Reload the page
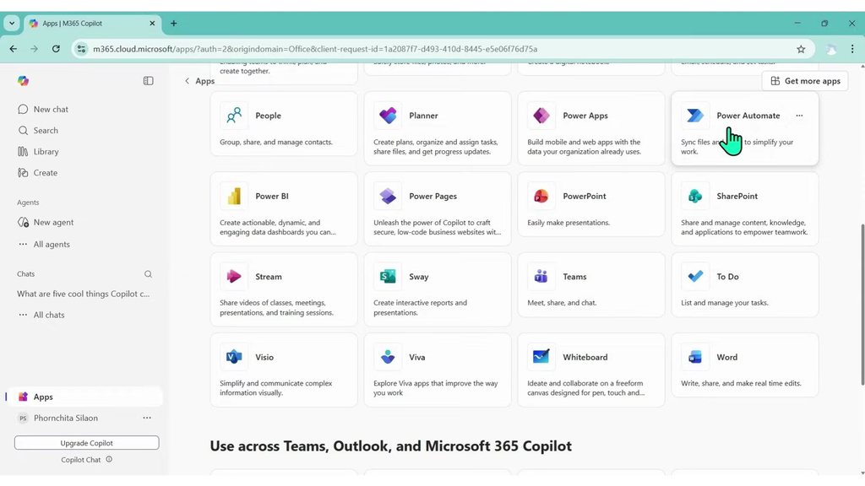 tap(56, 49)
